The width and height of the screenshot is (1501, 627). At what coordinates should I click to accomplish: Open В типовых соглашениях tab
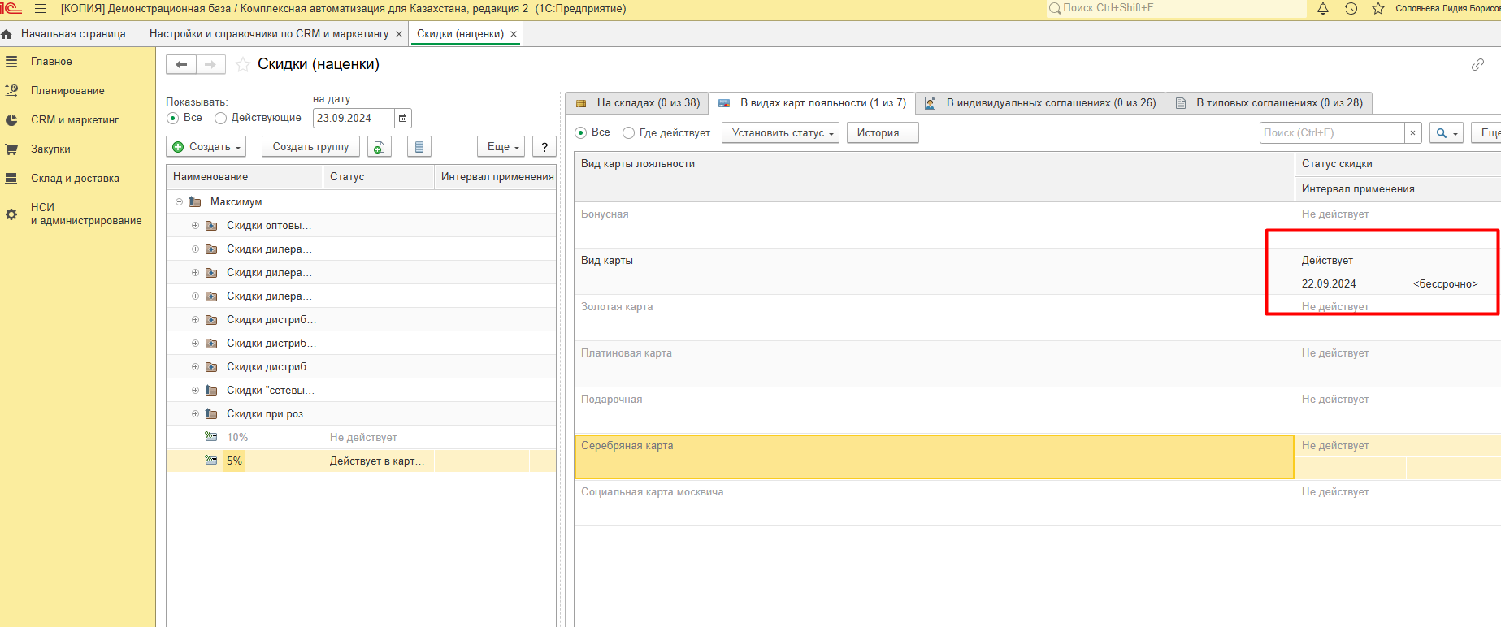click(1269, 103)
